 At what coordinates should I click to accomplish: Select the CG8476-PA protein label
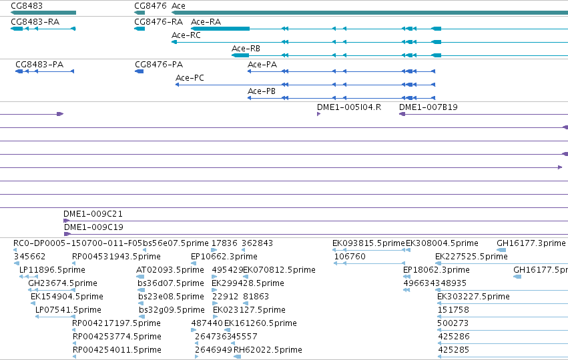coord(159,65)
